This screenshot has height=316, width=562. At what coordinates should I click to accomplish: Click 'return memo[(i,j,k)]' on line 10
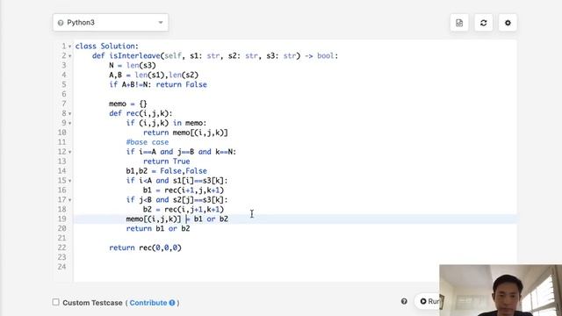(x=185, y=133)
